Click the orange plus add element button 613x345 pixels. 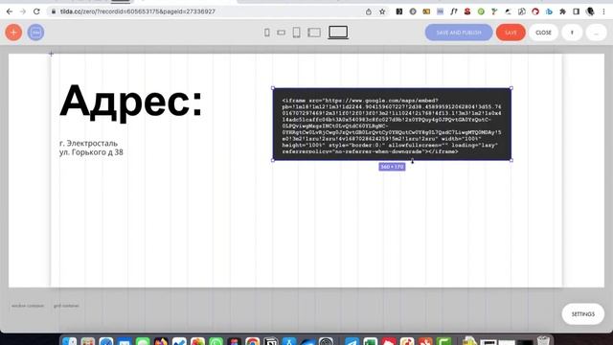click(13, 32)
